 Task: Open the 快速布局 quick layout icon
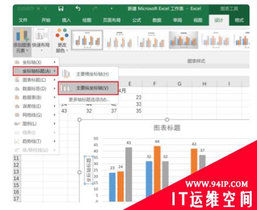pos(41,40)
